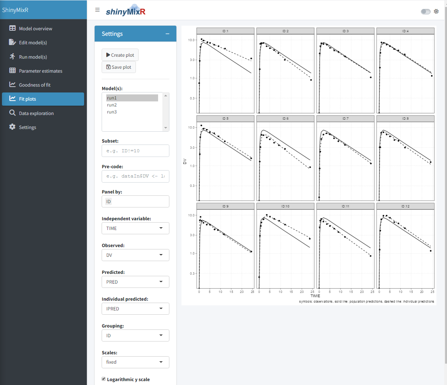
Task: Click the Subset input field
Action: (x=136, y=151)
